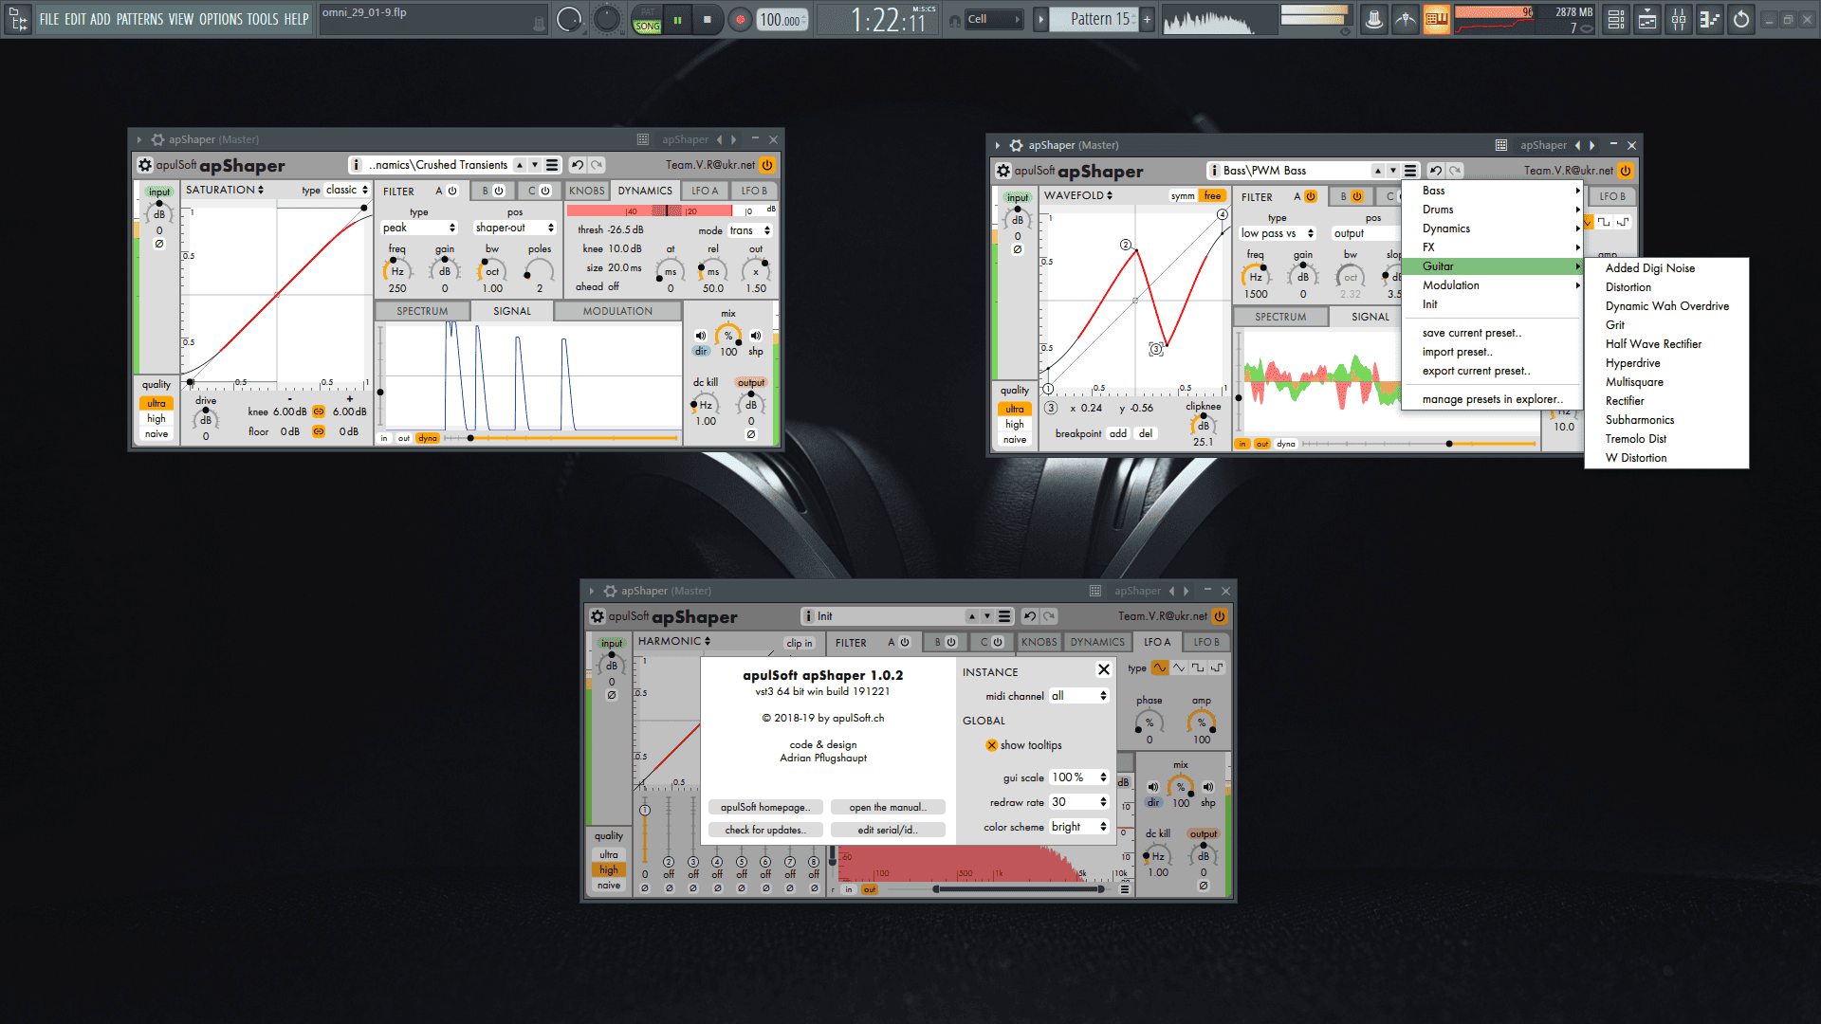Open the midi channel dropdown
This screenshot has height=1024, width=1821.
(1079, 696)
